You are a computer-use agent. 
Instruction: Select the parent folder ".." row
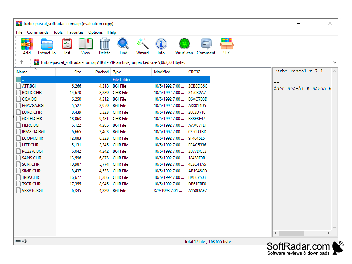coord(113,79)
